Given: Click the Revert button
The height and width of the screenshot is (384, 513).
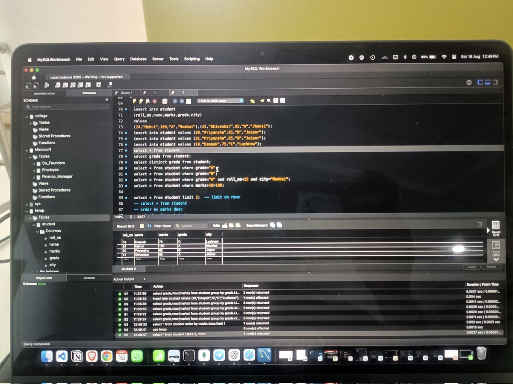Looking at the screenshot, I should 491,267.
